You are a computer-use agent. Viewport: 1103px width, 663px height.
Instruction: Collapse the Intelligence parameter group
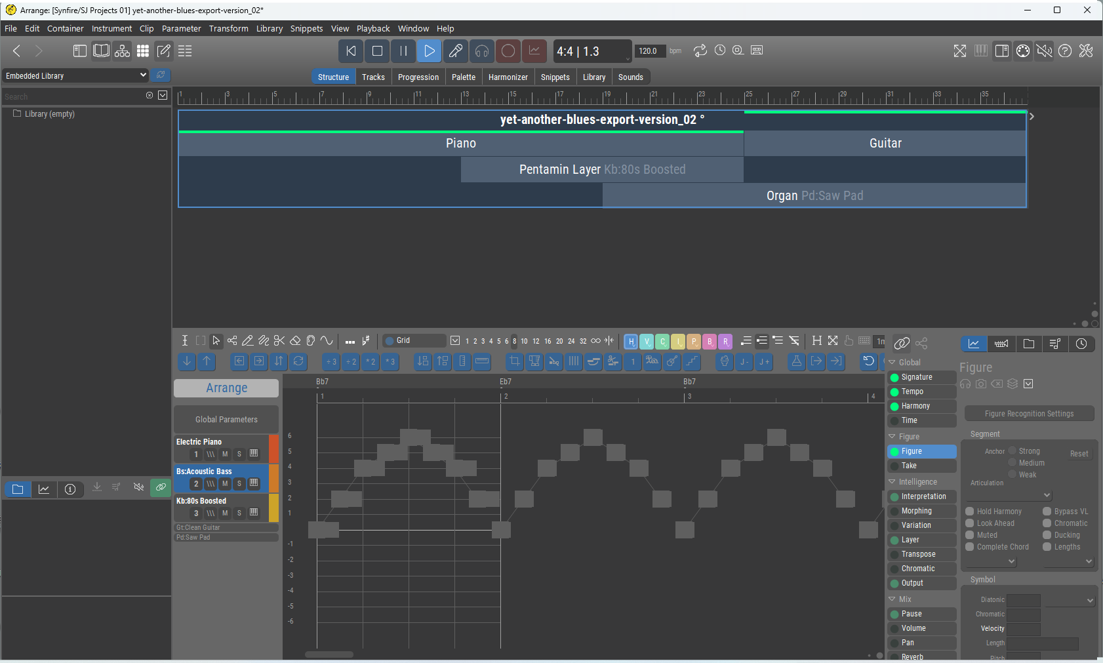892,482
